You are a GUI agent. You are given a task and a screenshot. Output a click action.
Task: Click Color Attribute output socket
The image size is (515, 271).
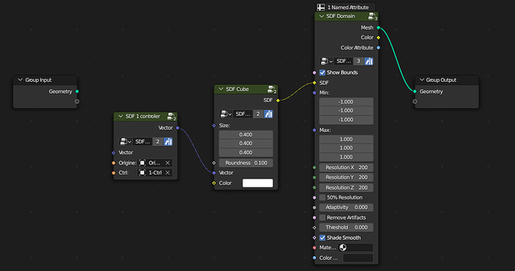click(378, 48)
